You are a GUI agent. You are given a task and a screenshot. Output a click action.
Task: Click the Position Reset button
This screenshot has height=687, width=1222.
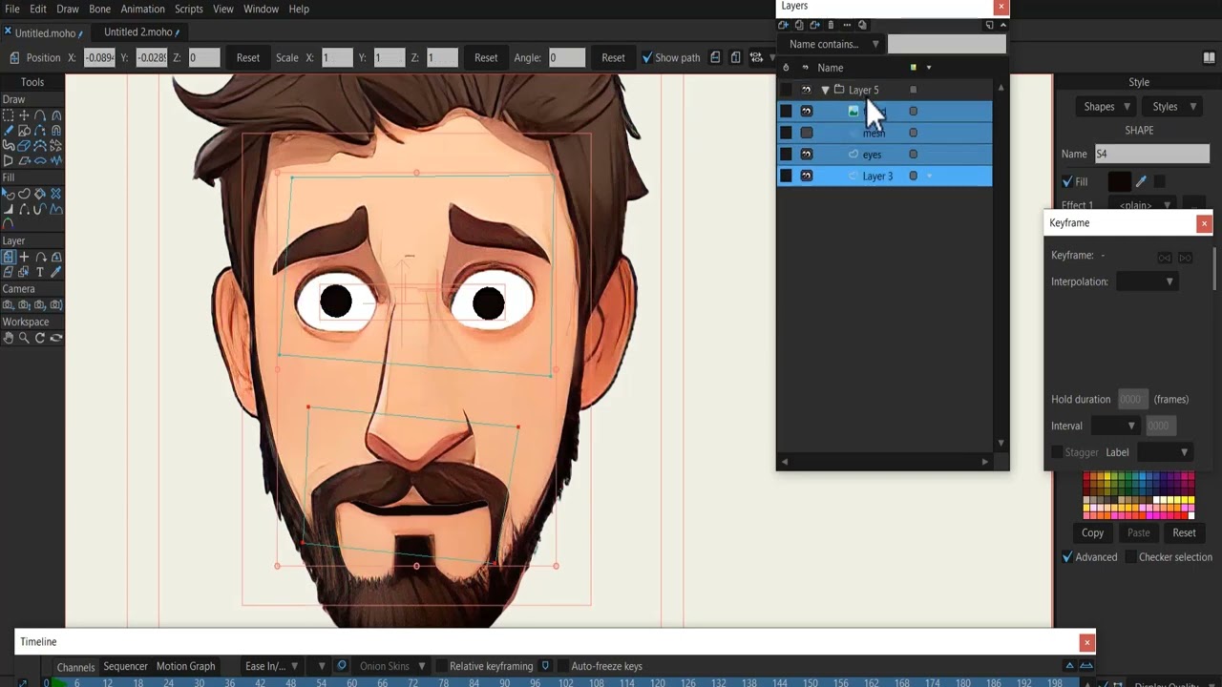tap(248, 57)
